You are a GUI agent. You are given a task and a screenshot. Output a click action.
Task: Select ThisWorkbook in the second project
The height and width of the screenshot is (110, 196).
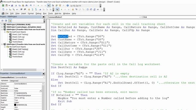point(17,57)
